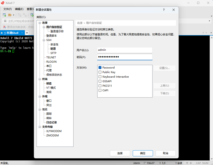Viewport: 213px width, 165px height.
Task: Enable the Public Key checkbox
Action: coord(100,72)
